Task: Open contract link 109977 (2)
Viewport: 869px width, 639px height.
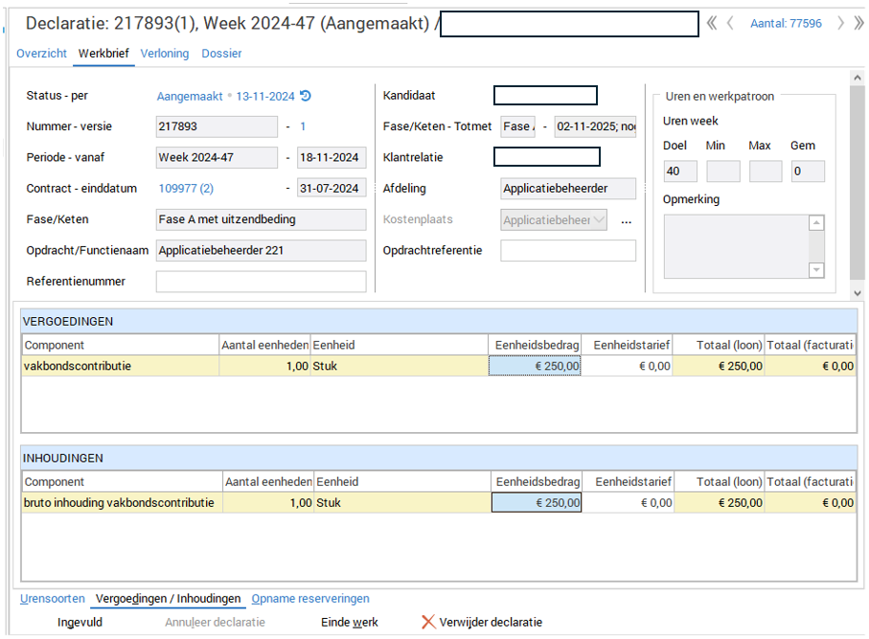Action: pyautogui.click(x=186, y=189)
